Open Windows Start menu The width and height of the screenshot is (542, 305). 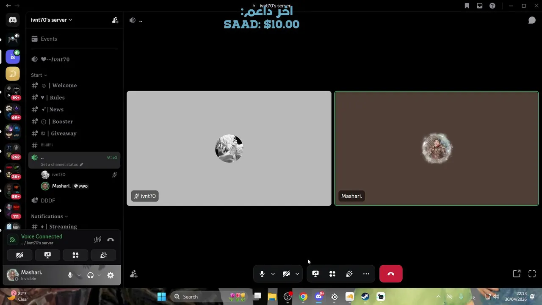click(x=162, y=297)
